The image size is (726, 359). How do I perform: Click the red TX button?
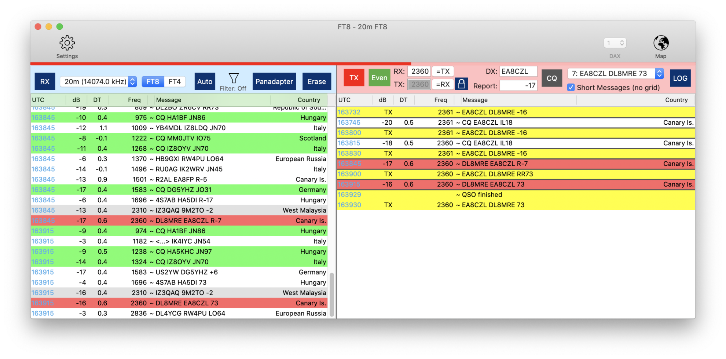click(354, 78)
